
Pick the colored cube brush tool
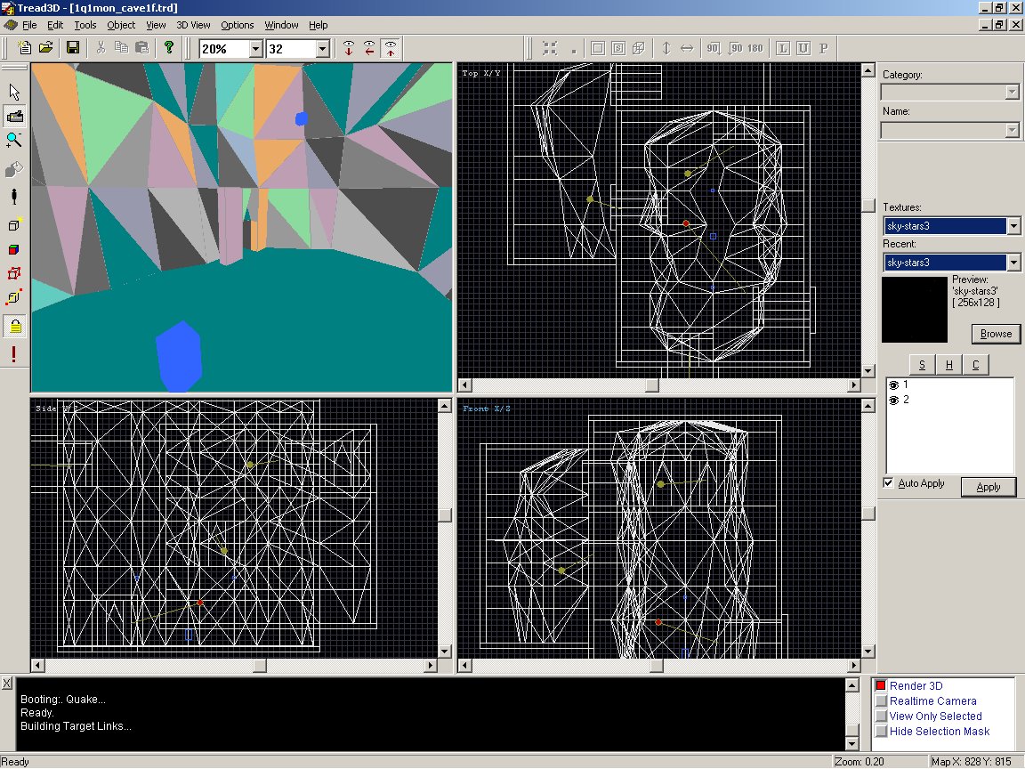click(14, 250)
